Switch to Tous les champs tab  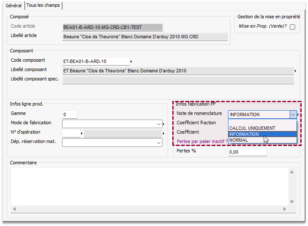(43, 5)
